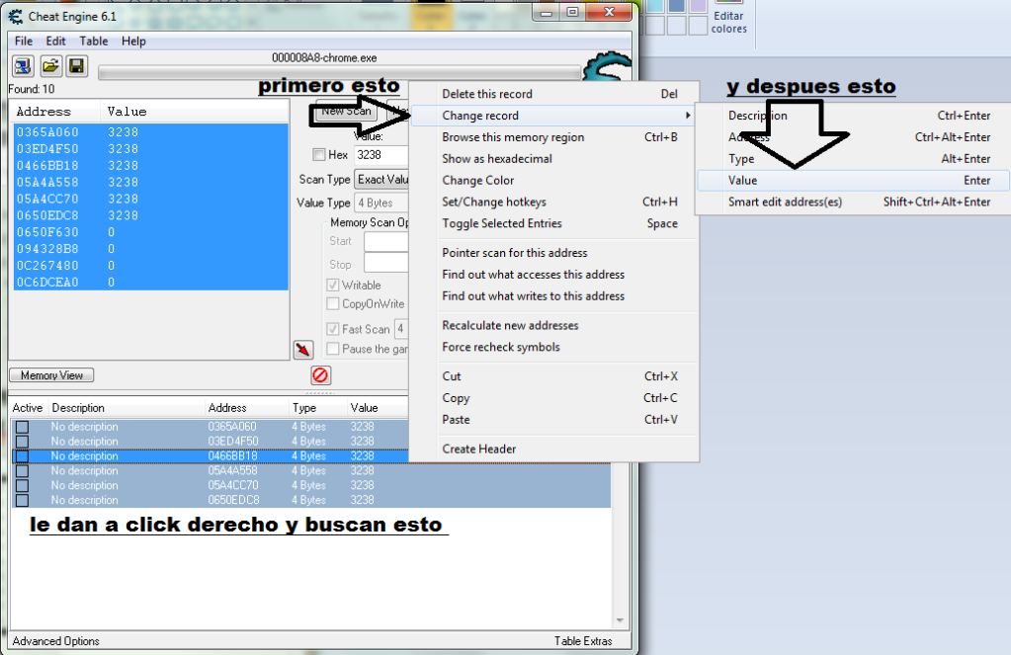Select Force recheck symbols
The image size is (1011, 655).
coord(553,347)
